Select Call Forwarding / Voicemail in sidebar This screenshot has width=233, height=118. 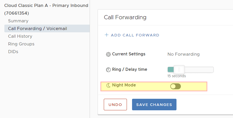tap(38, 28)
